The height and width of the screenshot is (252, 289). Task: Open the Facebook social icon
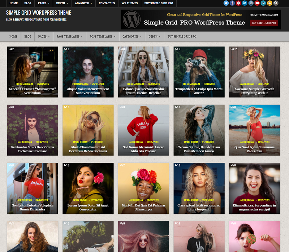point(232,3)
